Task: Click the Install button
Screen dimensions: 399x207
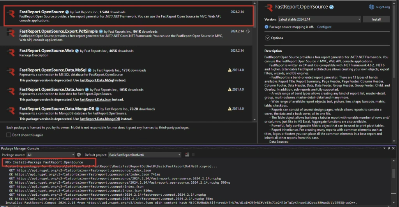Action: [x=376, y=19]
